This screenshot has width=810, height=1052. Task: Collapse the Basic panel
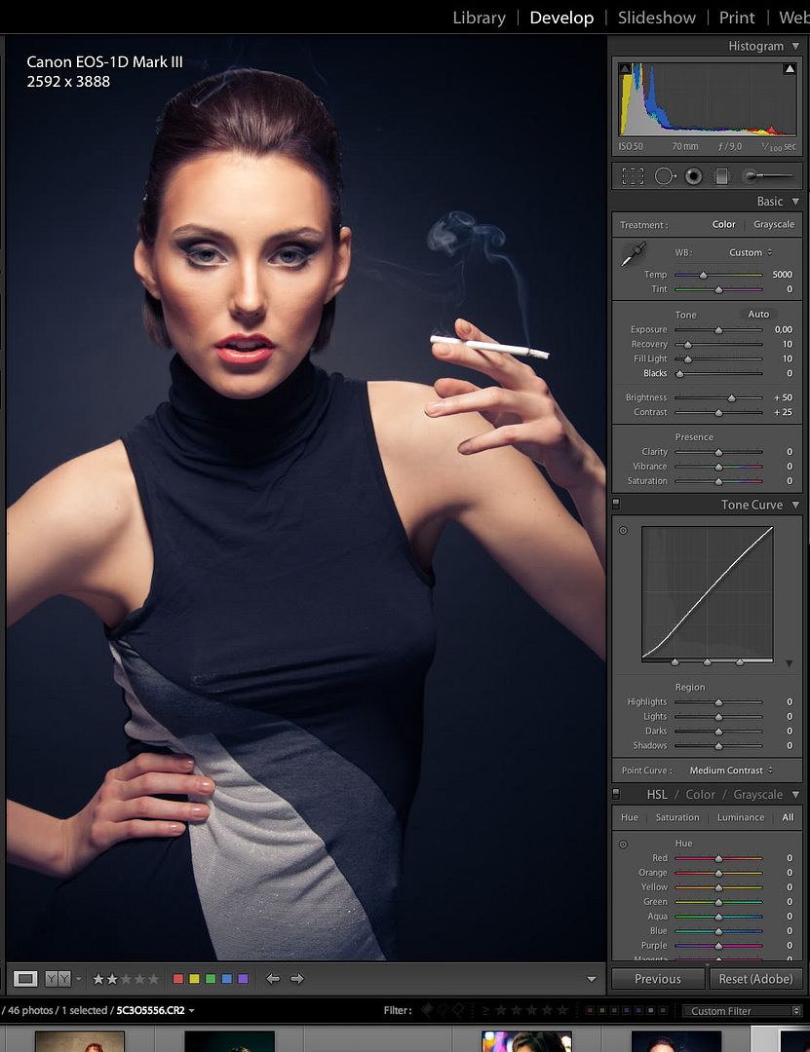(x=795, y=202)
